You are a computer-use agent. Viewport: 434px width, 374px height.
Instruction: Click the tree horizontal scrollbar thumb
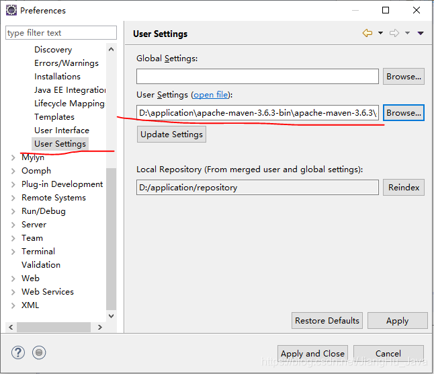click(54, 327)
